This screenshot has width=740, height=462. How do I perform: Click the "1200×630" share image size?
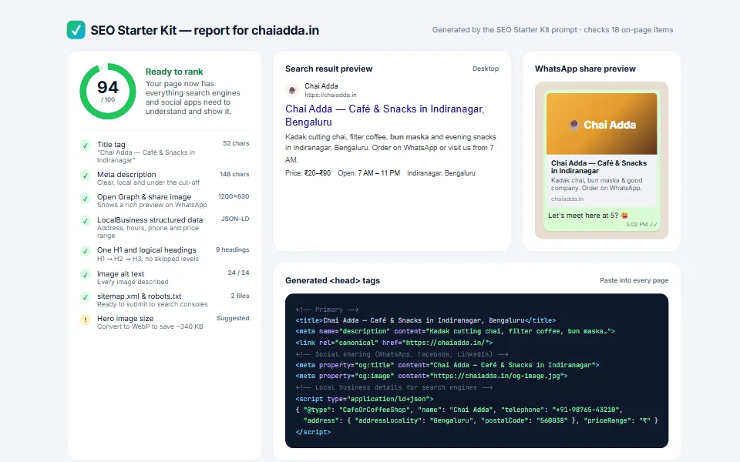coord(233,196)
